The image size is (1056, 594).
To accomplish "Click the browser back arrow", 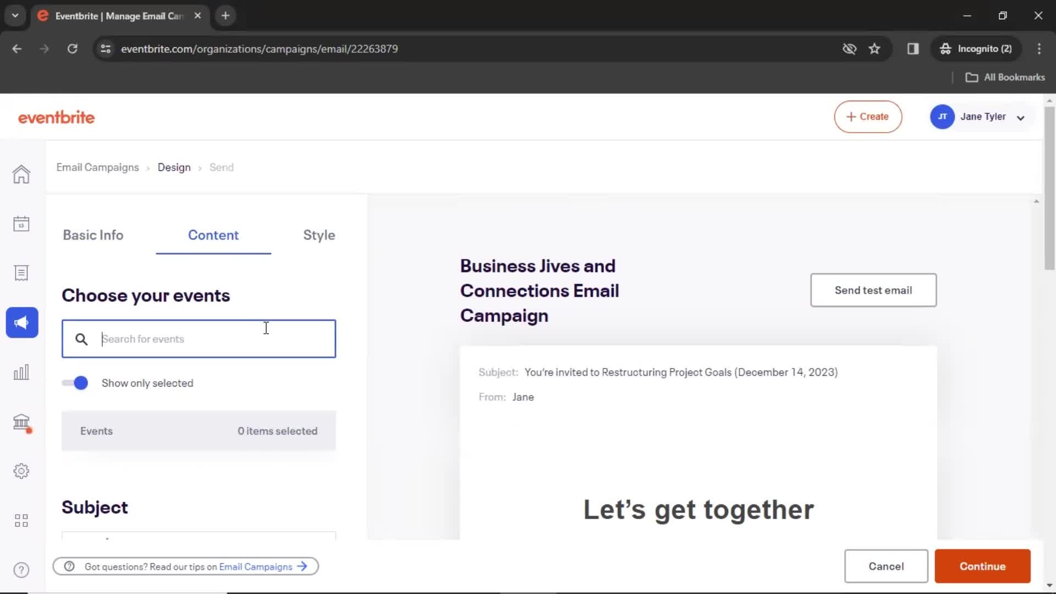I will click(17, 48).
